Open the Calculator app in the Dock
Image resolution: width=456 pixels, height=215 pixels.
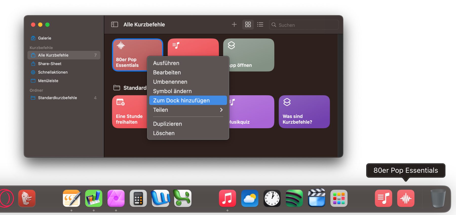click(138, 199)
